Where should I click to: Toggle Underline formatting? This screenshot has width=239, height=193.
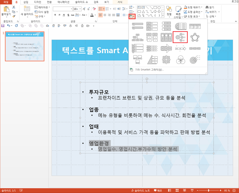pyautogui.click(x=64, y=15)
